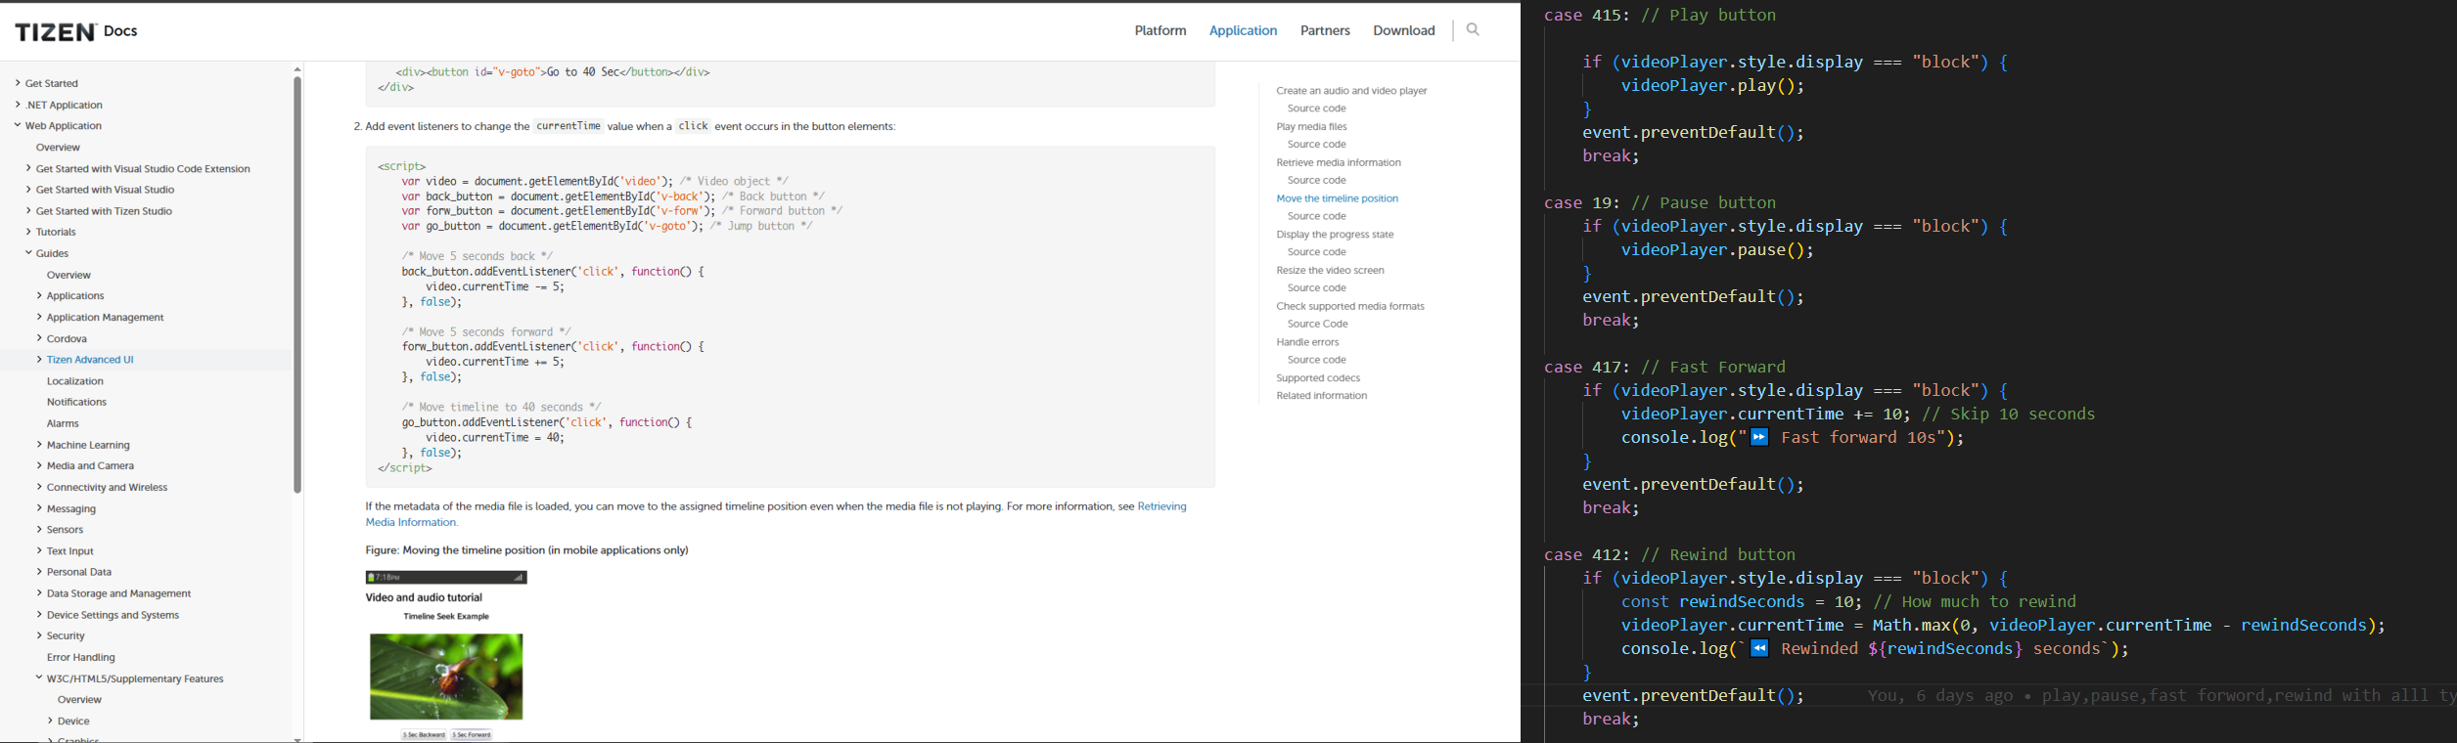Screen dimensions: 2457x743
Task: Click the 'case 415: // Play button' line
Action: (x=1660, y=16)
